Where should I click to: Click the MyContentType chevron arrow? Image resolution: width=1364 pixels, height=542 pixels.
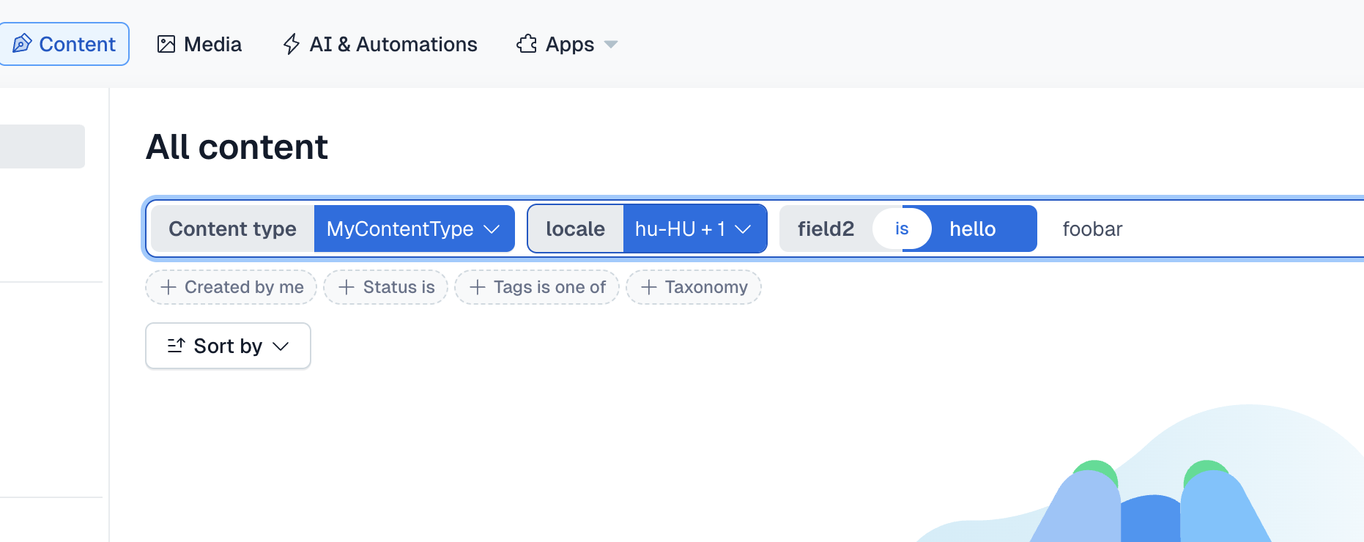(492, 229)
